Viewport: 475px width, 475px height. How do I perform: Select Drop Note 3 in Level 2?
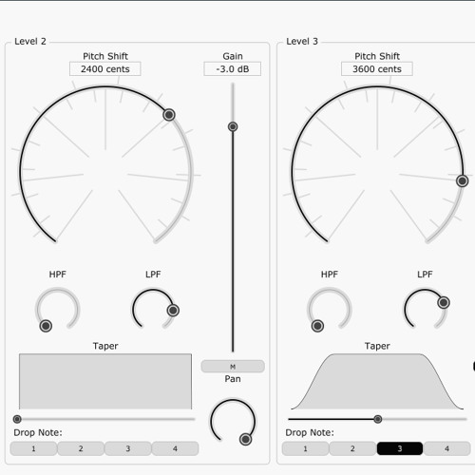pyautogui.click(x=128, y=448)
